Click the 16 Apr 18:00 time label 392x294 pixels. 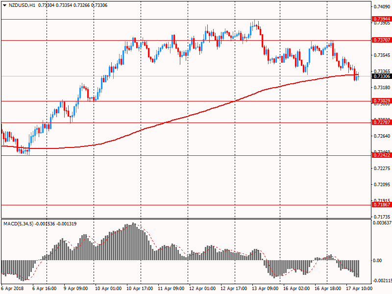[x=328, y=289]
